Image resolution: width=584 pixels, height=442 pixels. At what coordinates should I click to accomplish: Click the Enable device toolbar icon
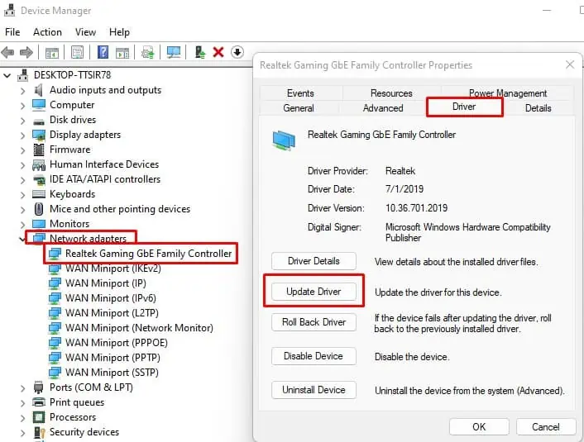200,52
